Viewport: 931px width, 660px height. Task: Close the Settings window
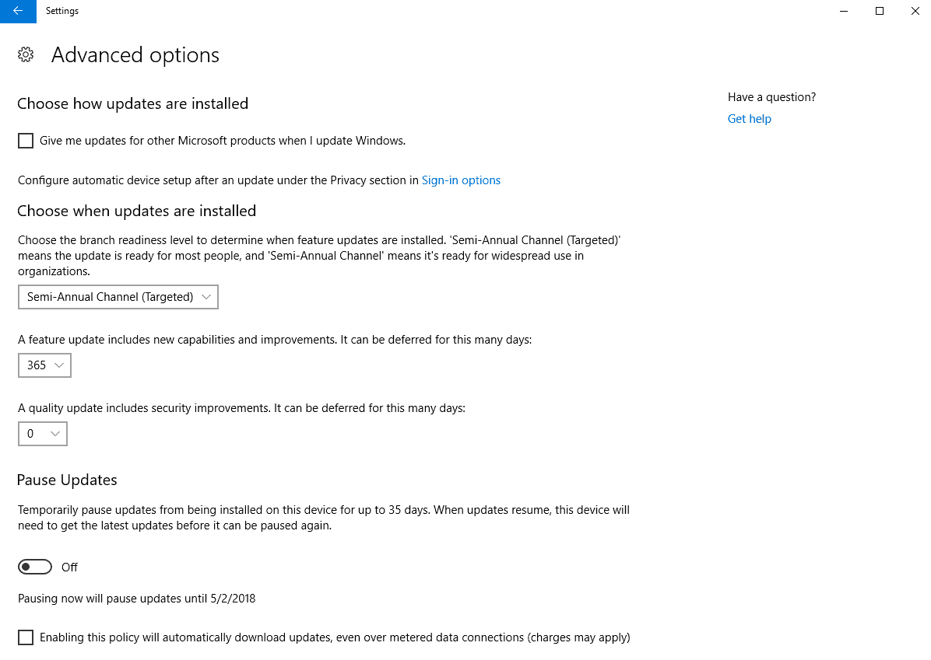[915, 11]
